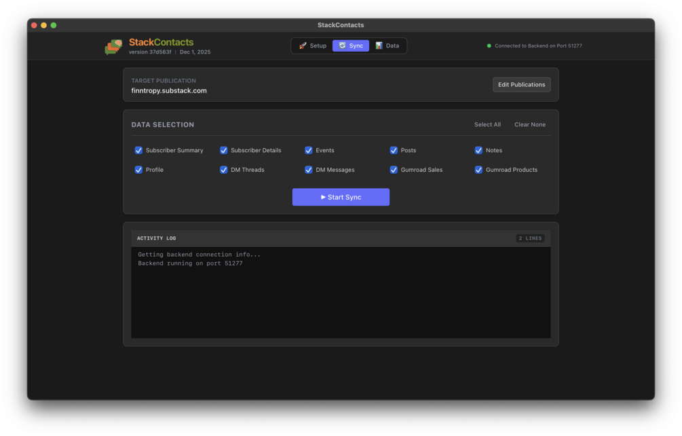Image resolution: width=682 pixels, height=436 pixels.
Task: Click the ACTIVITY LOG header
Action: point(157,238)
